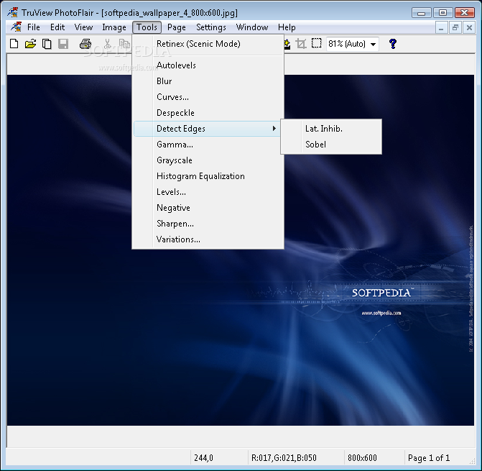Screen dimensions: 482x471
Task: Expand the Detect Edges submenu arrow
Action: (x=274, y=128)
